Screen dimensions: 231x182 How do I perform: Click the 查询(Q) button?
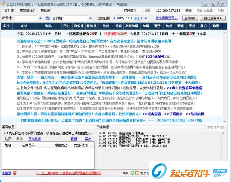(x=190, y=18)
